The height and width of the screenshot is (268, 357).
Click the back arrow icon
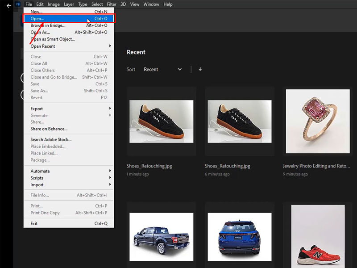8,5
